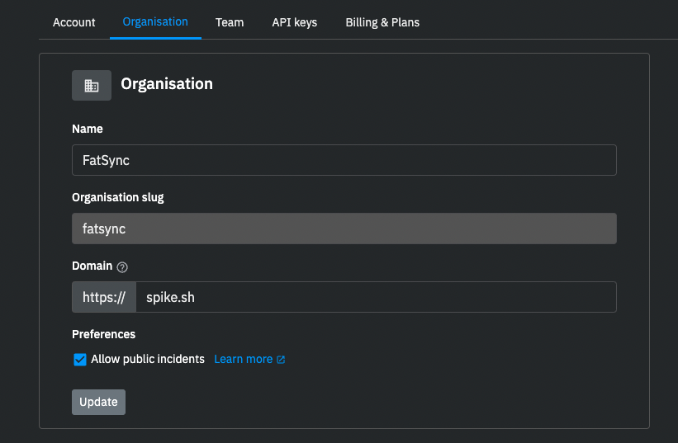Image resolution: width=678 pixels, height=443 pixels.
Task: Focus the Name field containing FatSync
Action: [x=344, y=160]
